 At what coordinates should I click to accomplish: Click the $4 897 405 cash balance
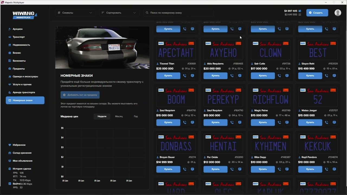click(291, 11)
